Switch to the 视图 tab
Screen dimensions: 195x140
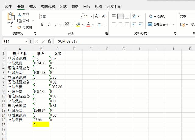98,6
